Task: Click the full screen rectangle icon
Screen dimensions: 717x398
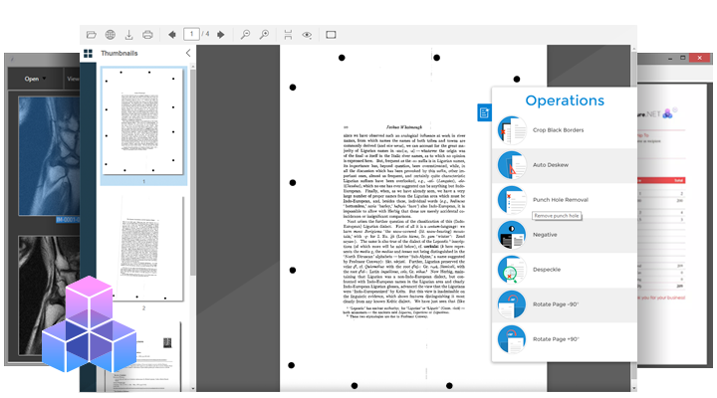Action: pos(331,35)
